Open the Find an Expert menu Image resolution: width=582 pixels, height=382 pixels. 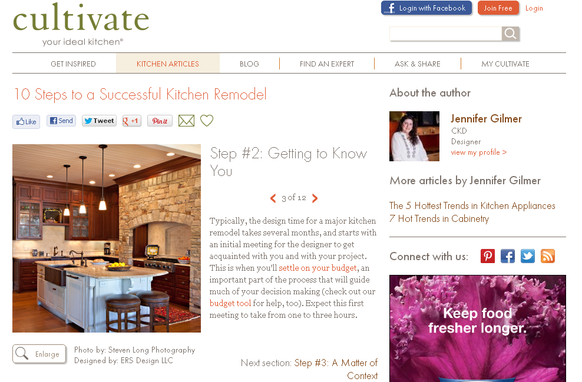[x=326, y=64]
